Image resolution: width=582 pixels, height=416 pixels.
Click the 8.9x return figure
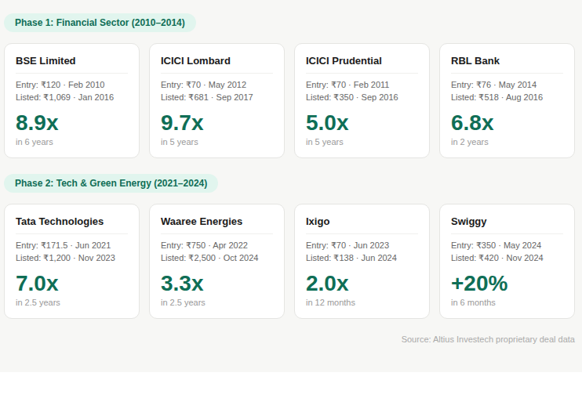coord(37,122)
